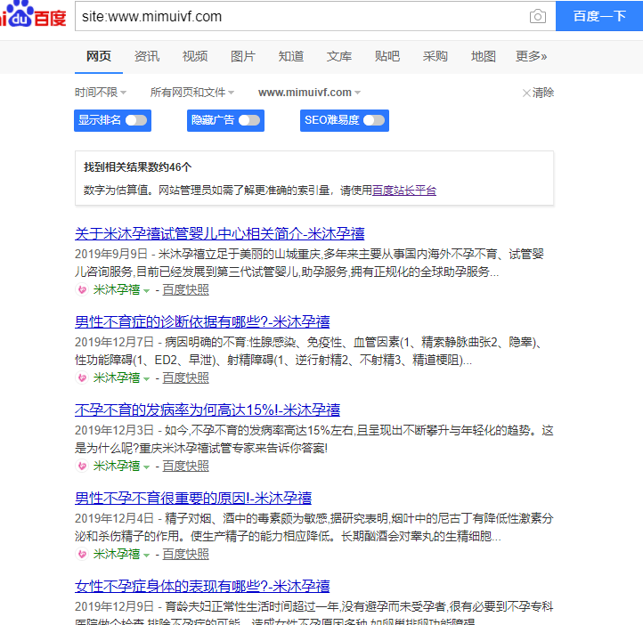Open result 不孕不育的发病率为何高达15%!
This screenshot has height=625, width=643.
(x=208, y=410)
